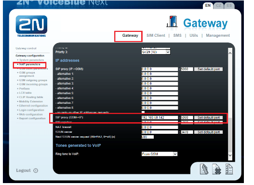Click the SIP proxy (GSM->IP) port field
Image resolution: width=254 pixels, height=185 pixels.
click(x=187, y=117)
